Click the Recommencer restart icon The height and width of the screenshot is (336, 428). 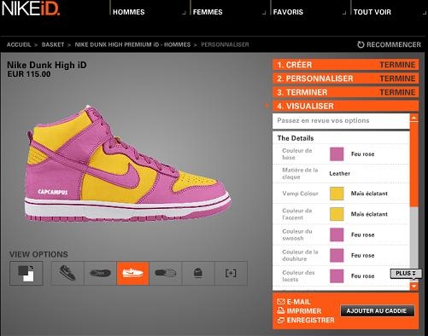coord(361,44)
